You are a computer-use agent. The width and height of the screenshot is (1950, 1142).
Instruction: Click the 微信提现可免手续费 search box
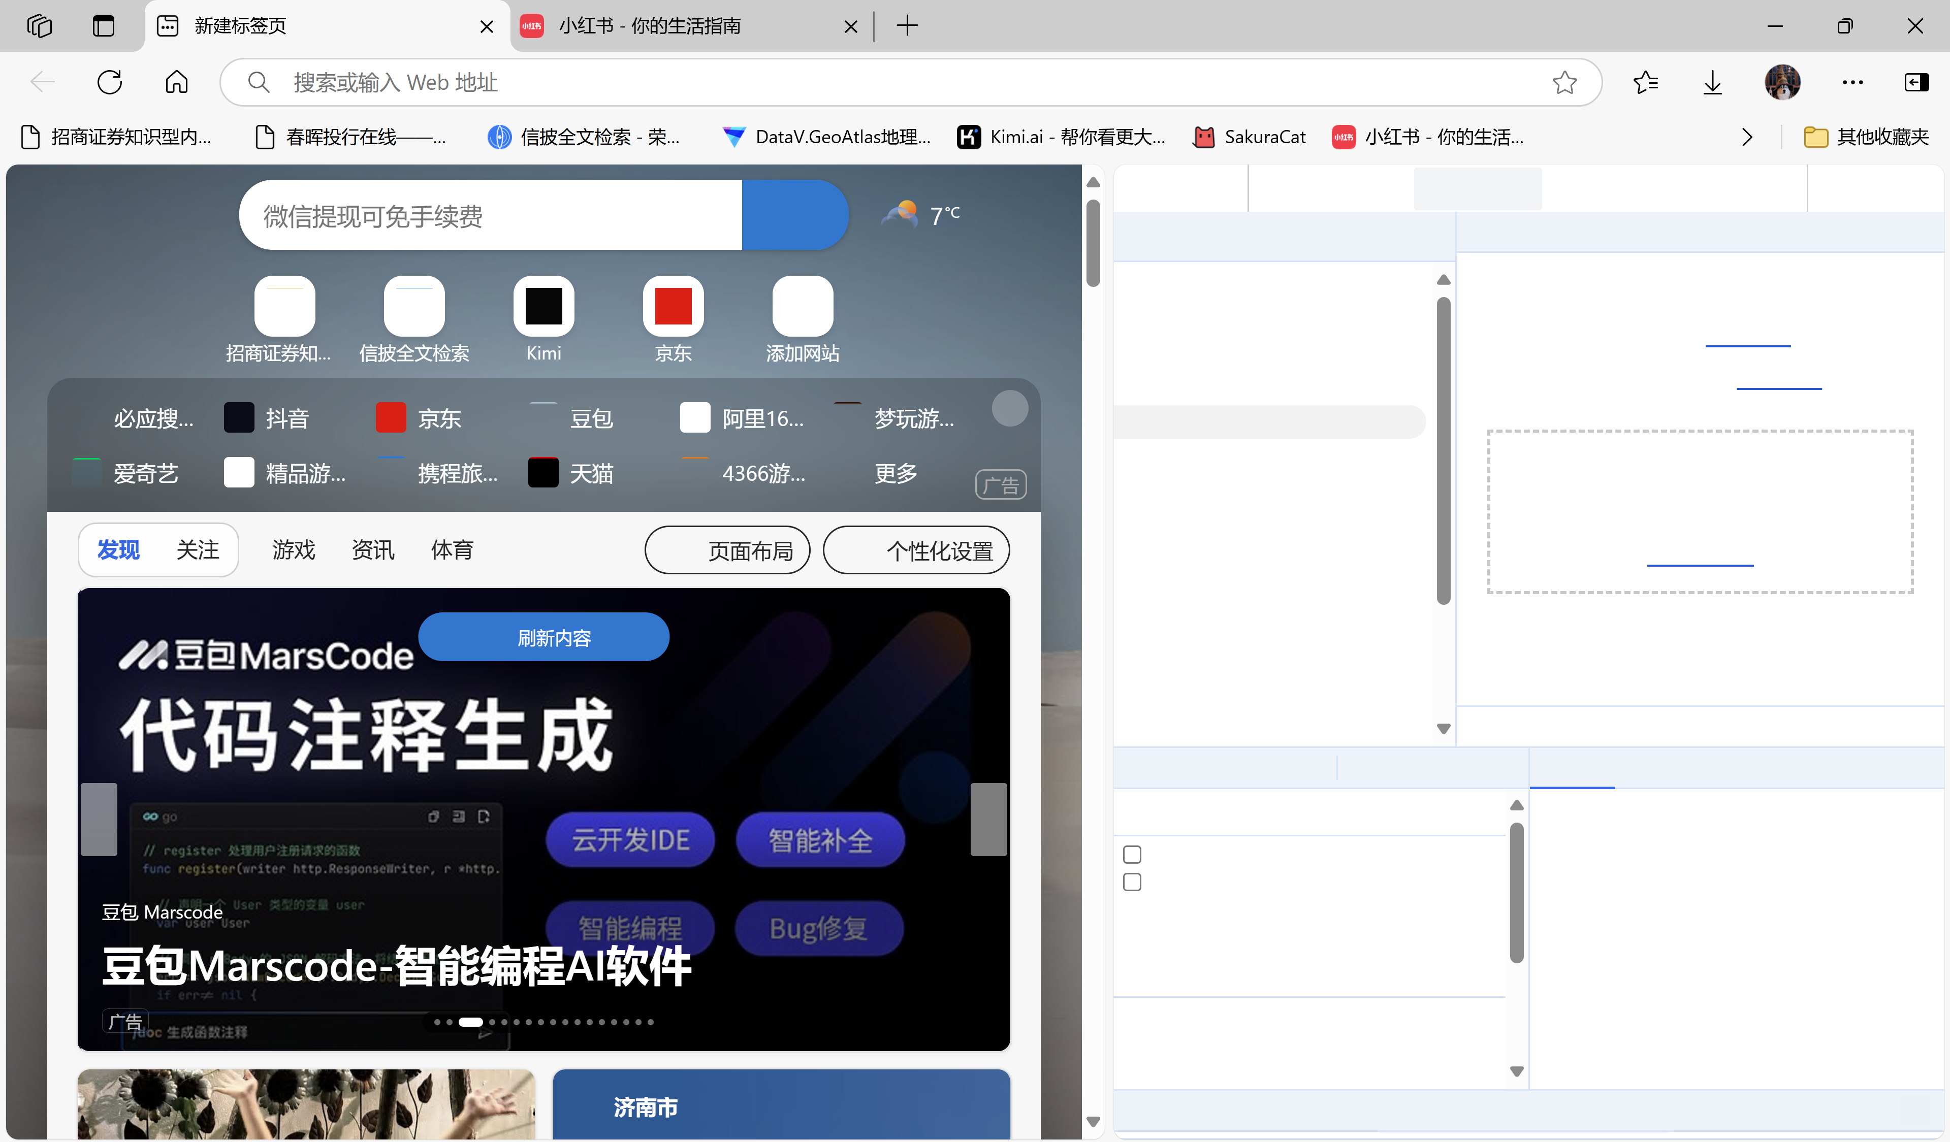click(491, 215)
